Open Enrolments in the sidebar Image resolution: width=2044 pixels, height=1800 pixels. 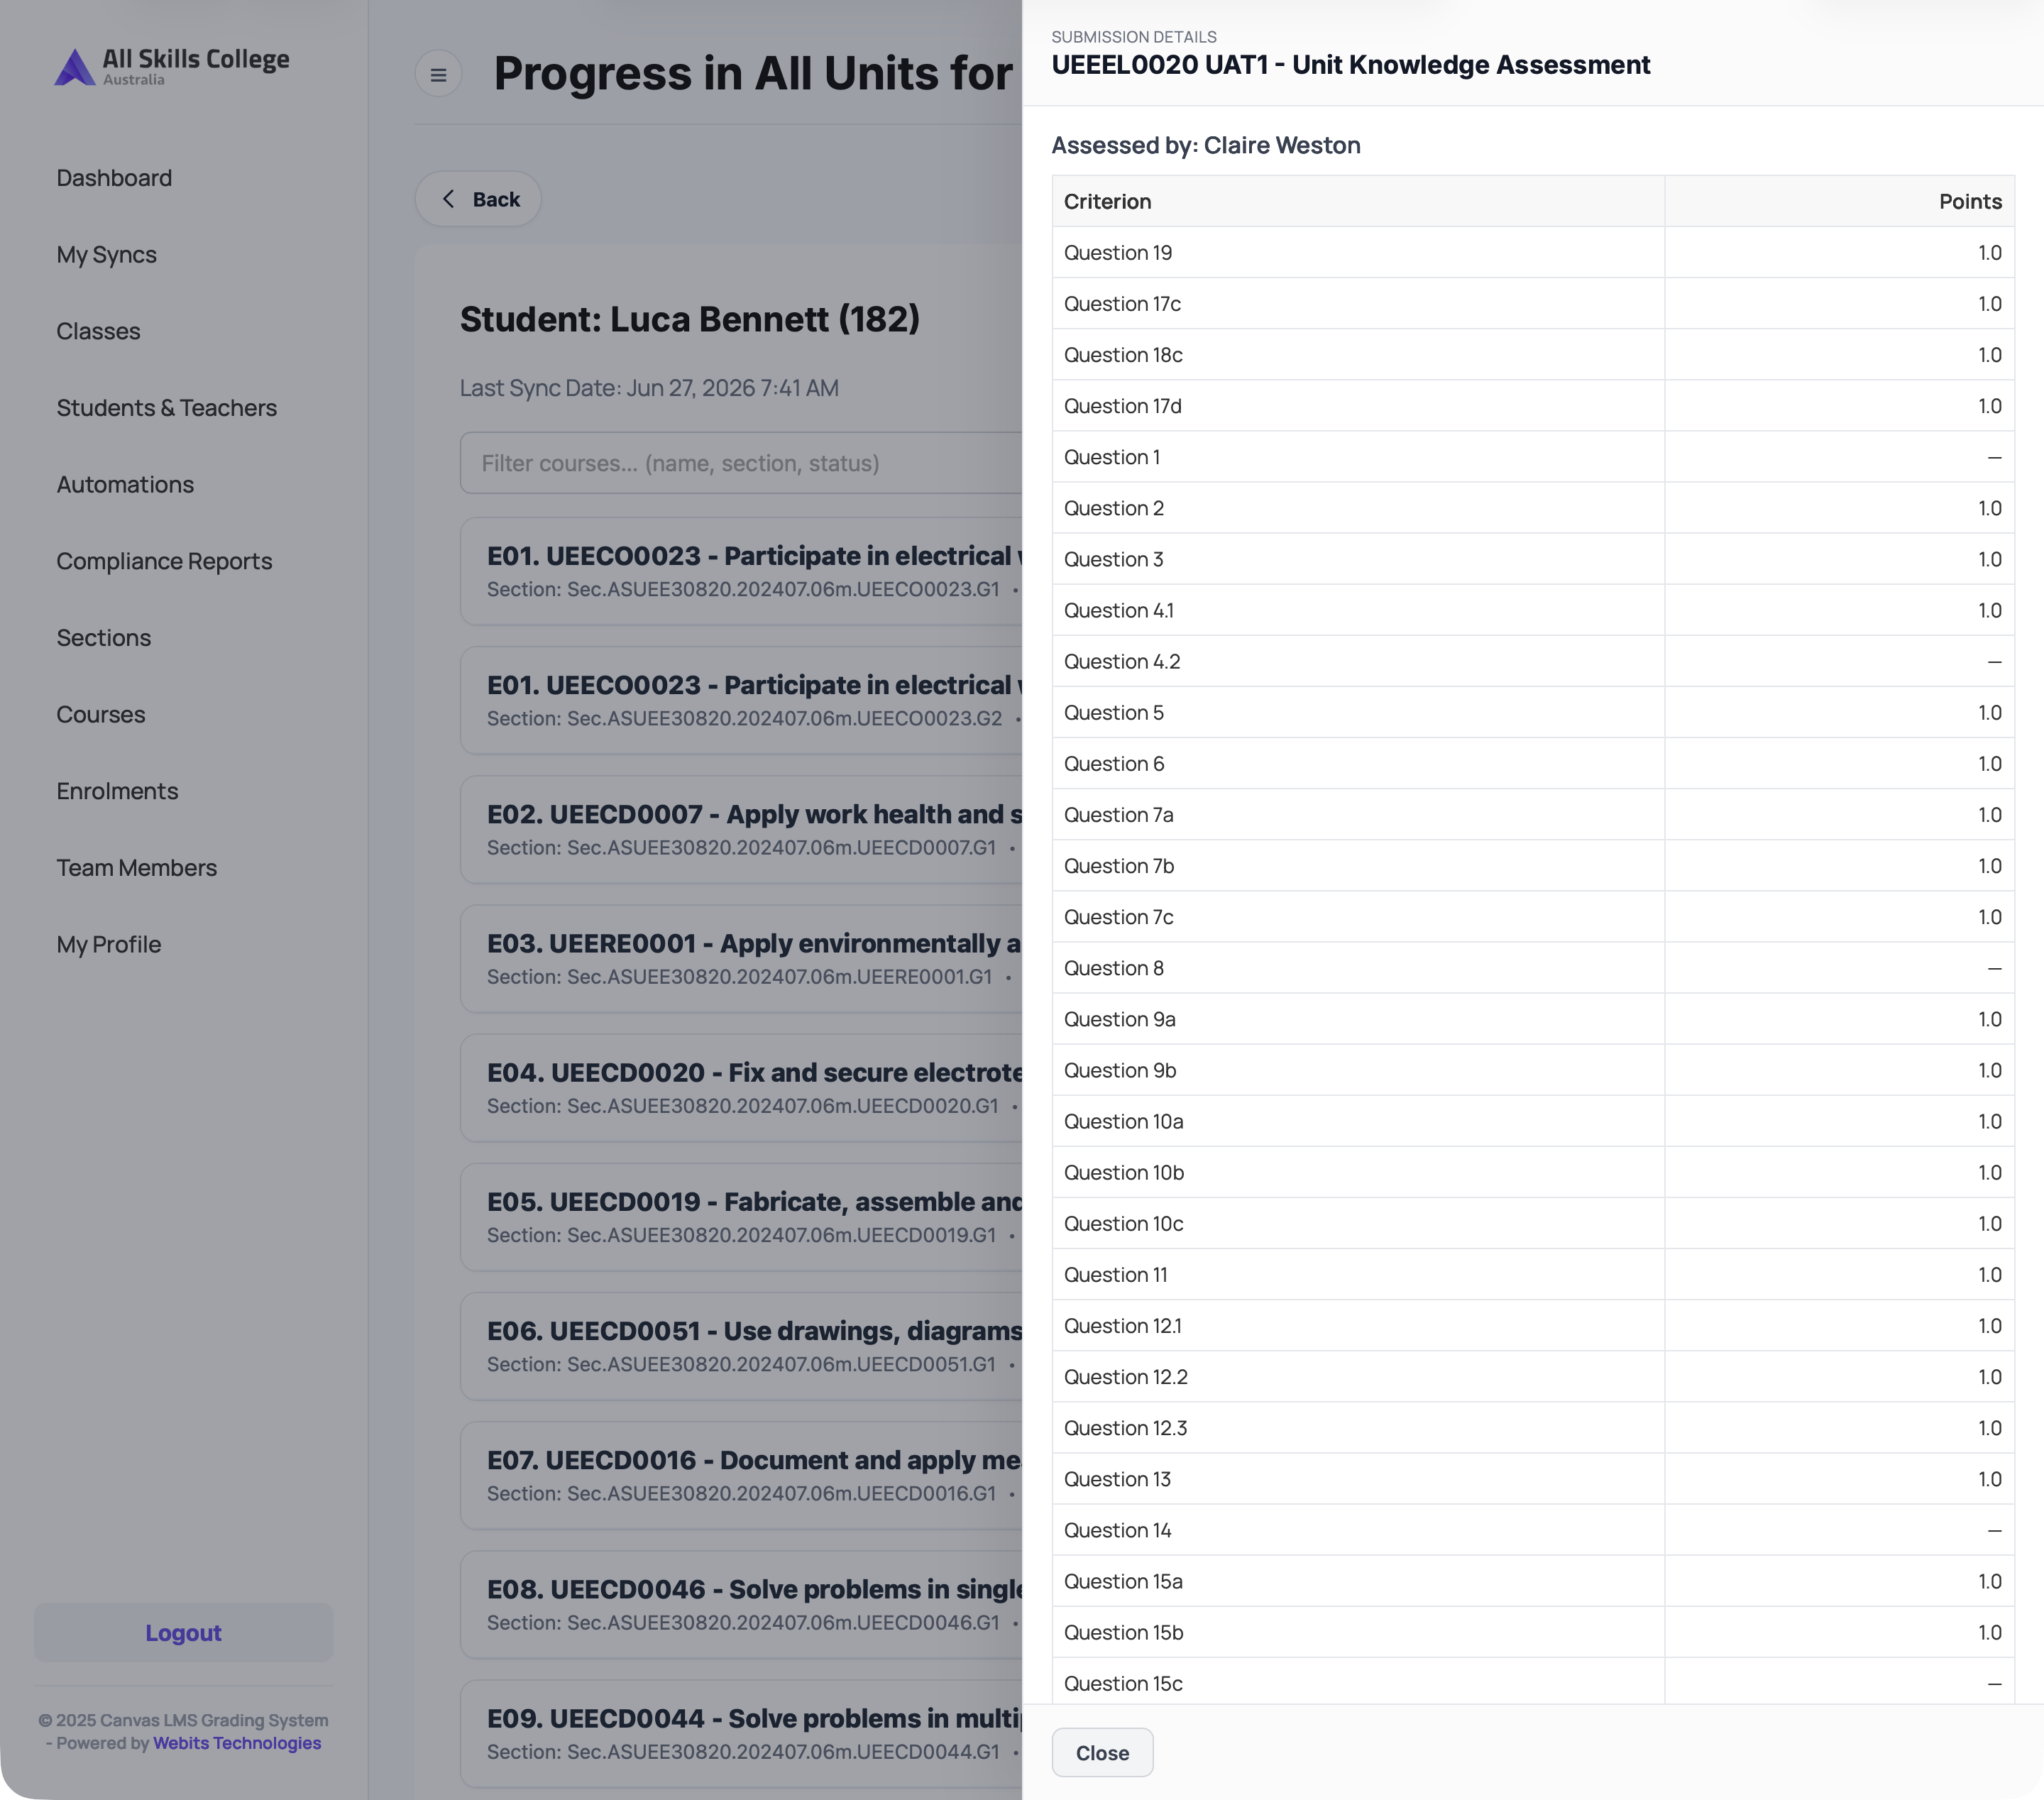(x=117, y=791)
